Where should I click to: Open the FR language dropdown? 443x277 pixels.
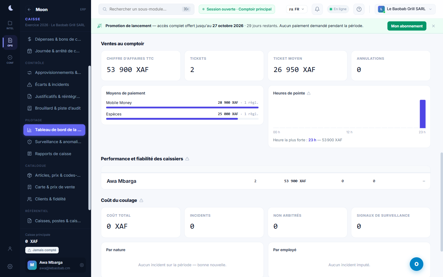297,9
